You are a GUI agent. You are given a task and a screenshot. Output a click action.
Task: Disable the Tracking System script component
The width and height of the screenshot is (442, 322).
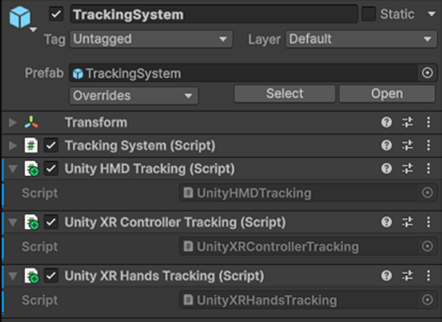point(51,145)
